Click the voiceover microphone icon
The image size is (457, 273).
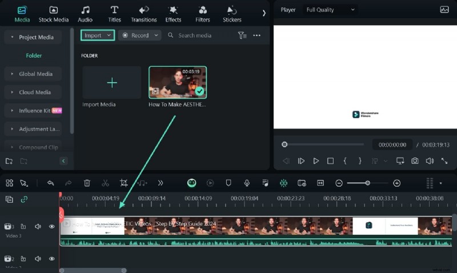(x=247, y=183)
